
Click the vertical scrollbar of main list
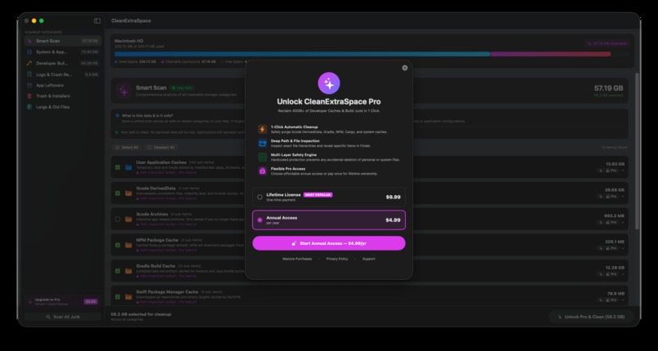tap(637, 151)
